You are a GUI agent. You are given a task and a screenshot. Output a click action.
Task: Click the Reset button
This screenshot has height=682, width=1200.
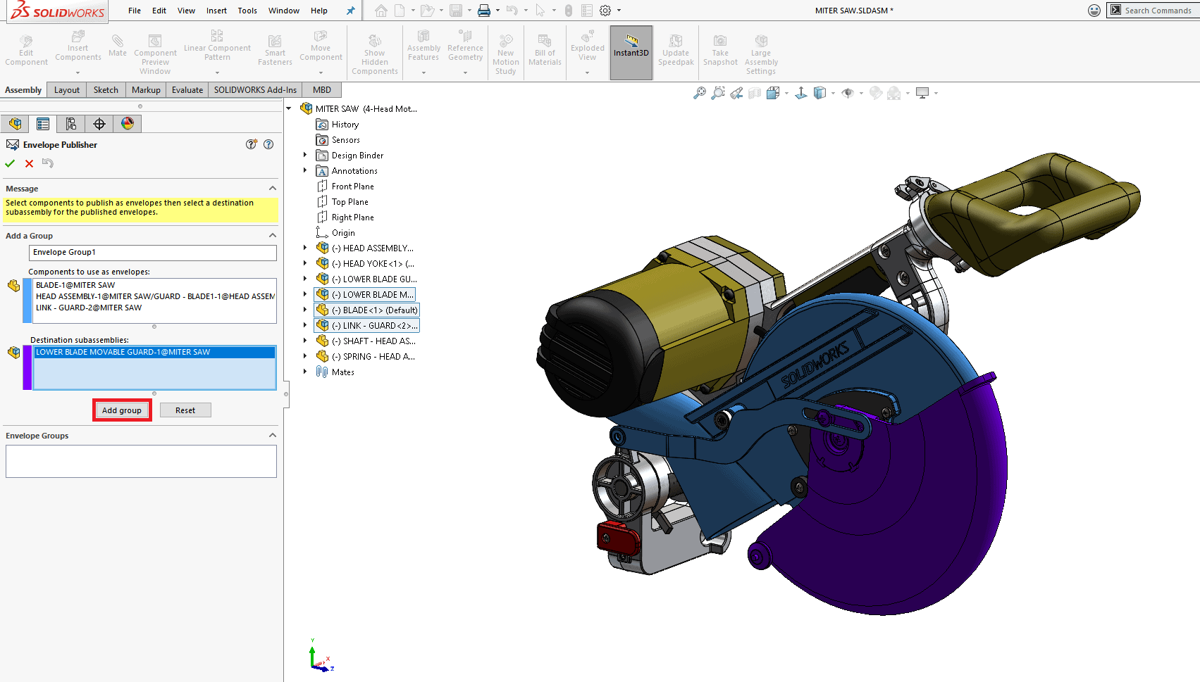185,410
